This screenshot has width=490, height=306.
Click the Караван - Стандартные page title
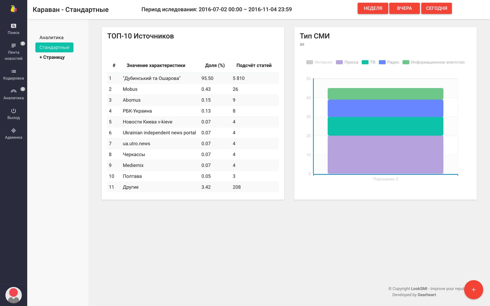point(71,10)
